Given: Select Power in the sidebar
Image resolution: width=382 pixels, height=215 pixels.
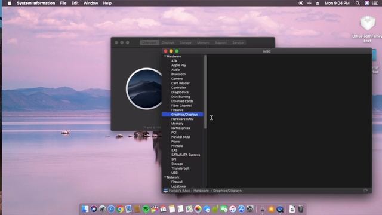Looking at the screenshot, I should [x=175, y=142].
